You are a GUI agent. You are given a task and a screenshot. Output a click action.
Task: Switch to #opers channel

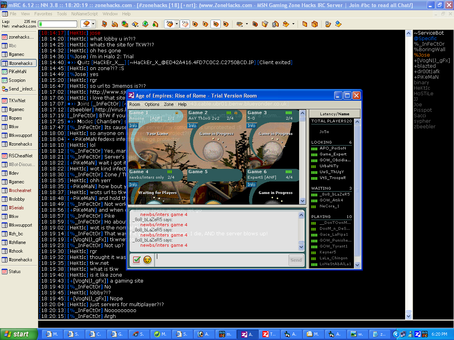(x=19, y=118)
